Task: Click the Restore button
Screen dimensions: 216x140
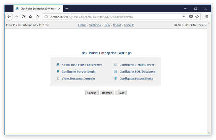Action: pos(107,93)
